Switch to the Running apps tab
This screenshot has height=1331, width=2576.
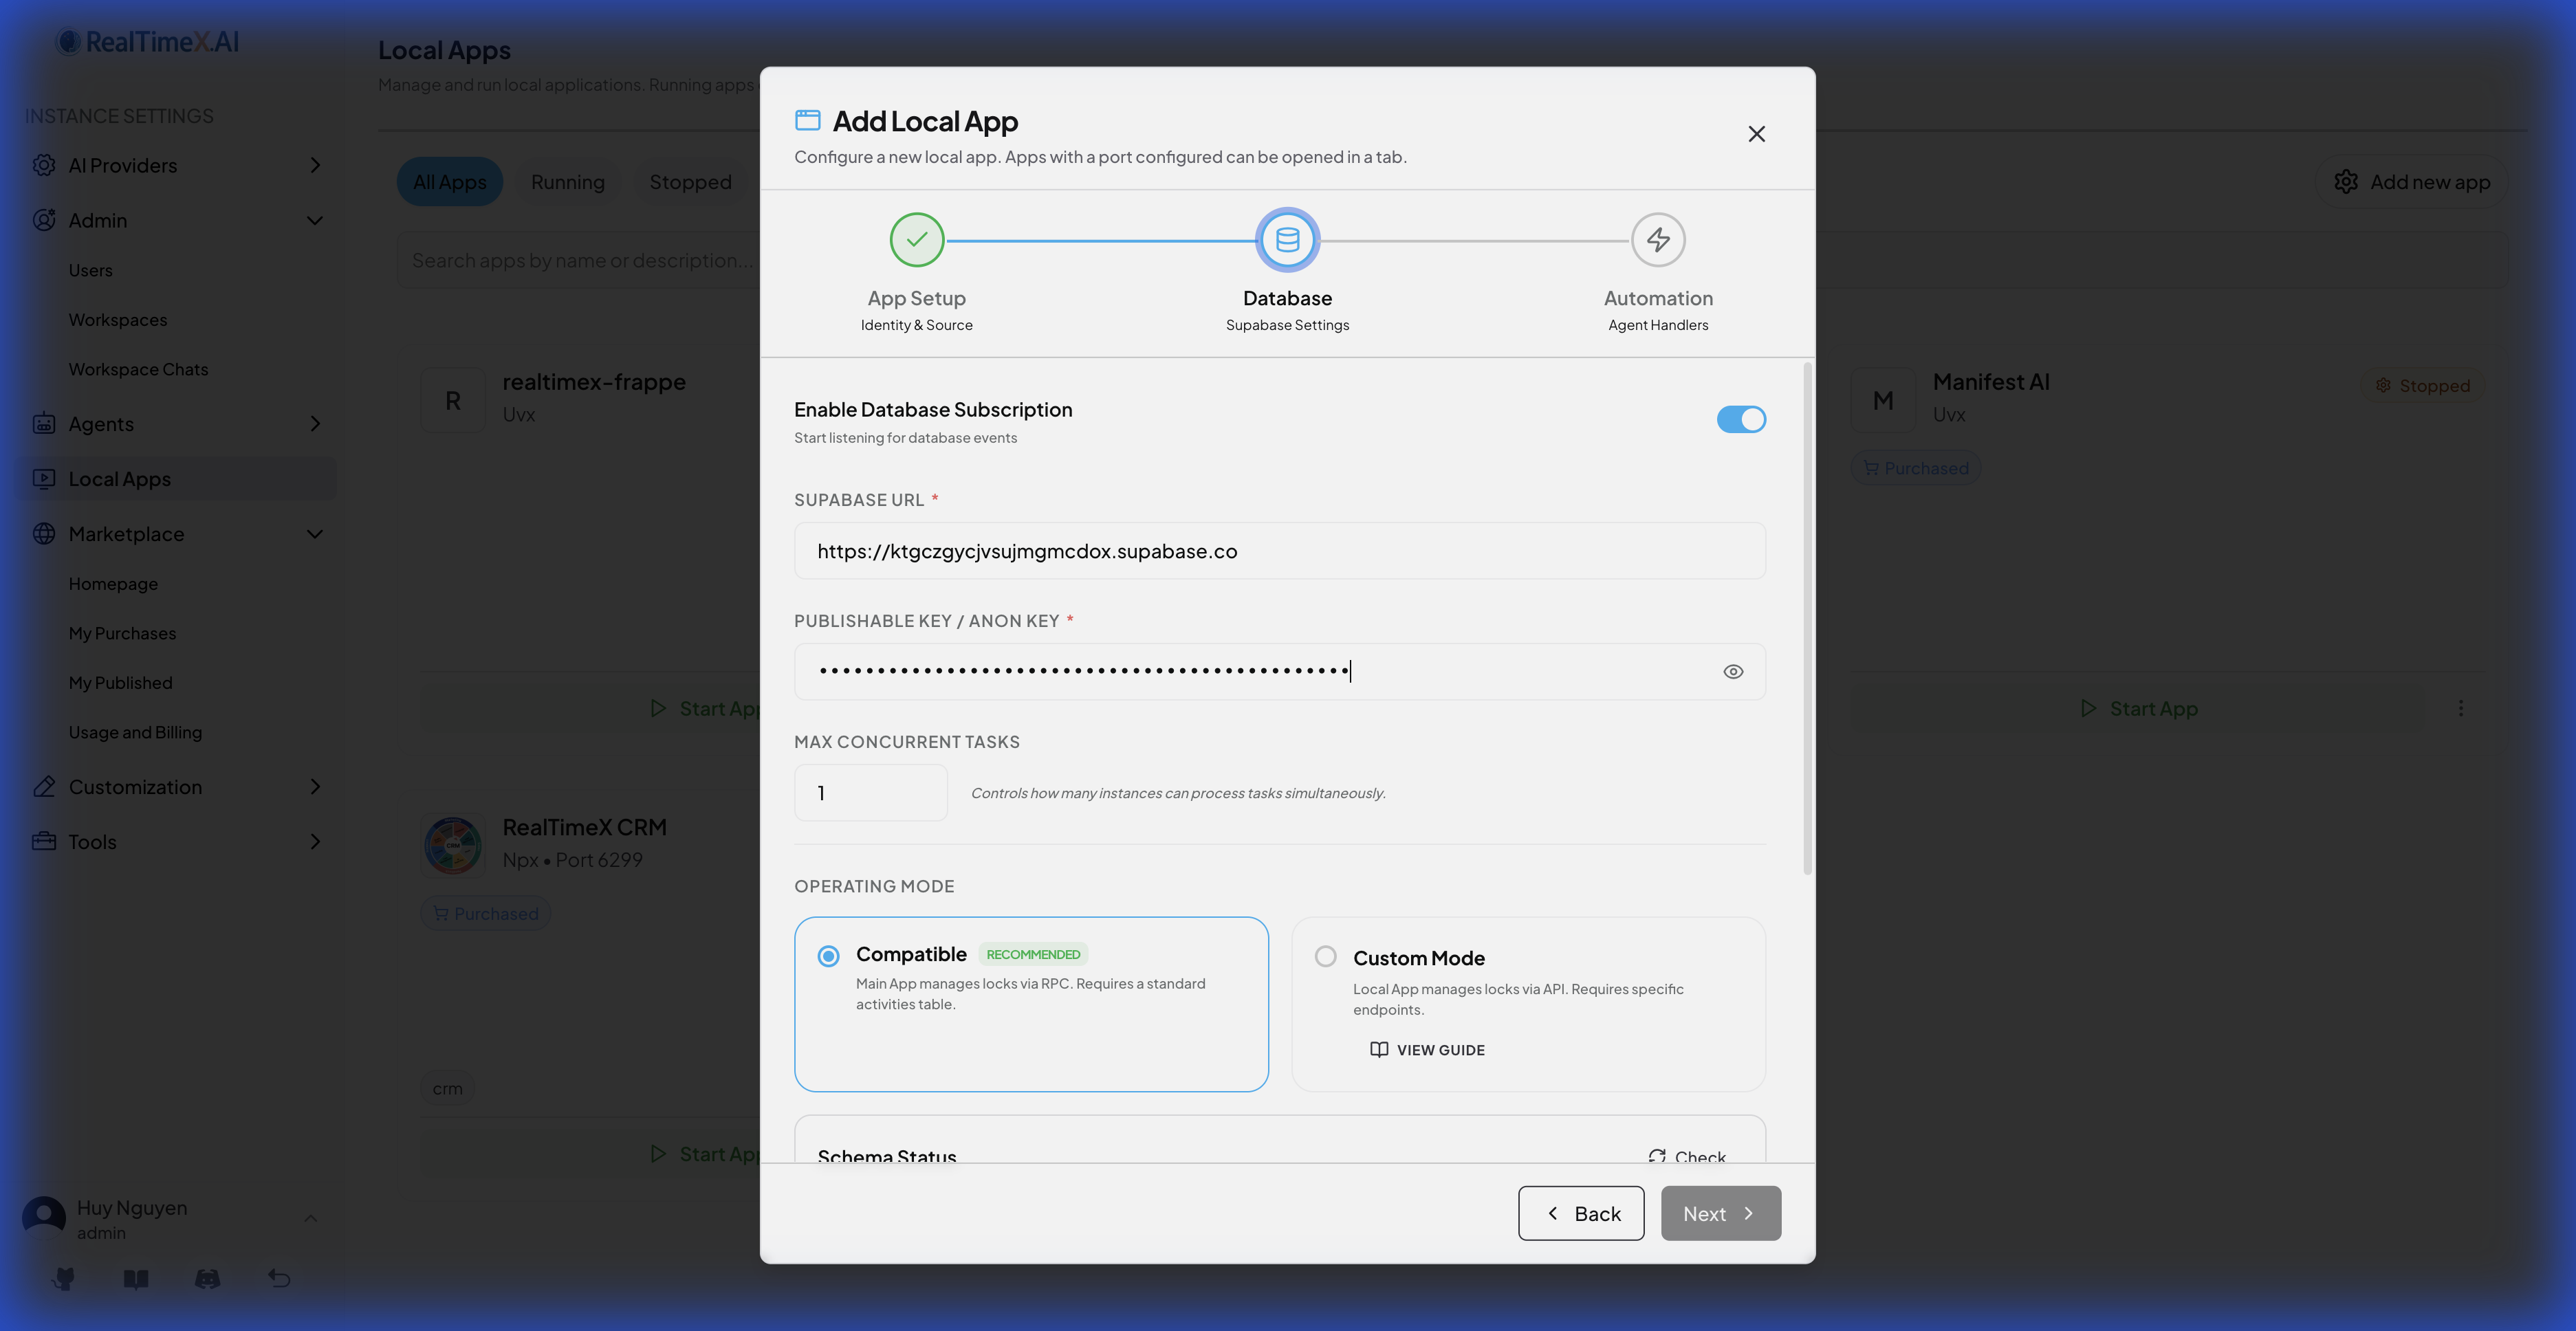click(x=568, y=181)
